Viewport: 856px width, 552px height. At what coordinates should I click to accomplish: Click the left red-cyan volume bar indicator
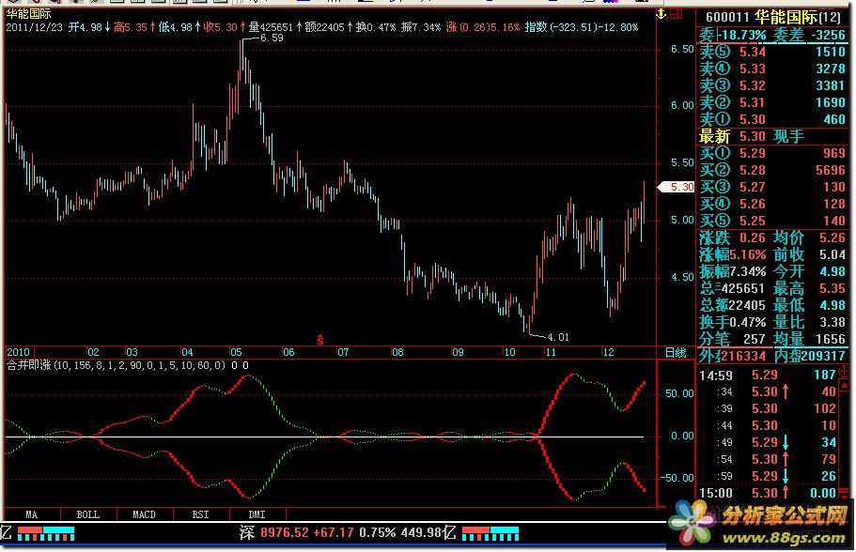(x=46, y=533)
